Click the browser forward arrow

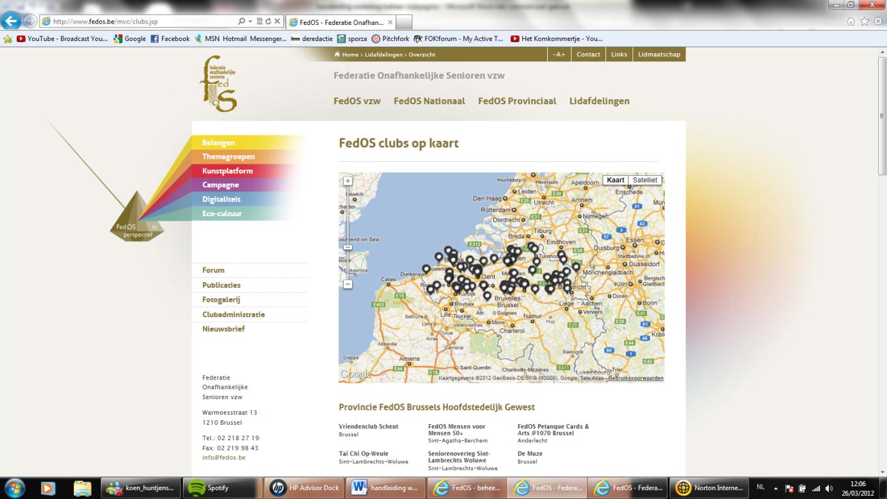[x=29, y=21]
